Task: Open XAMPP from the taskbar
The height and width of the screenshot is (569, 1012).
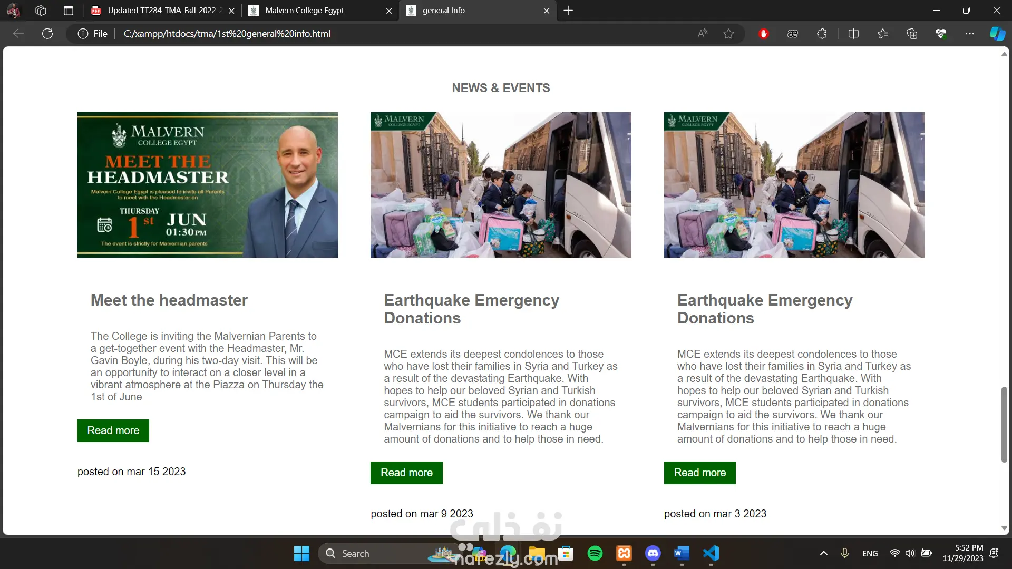Action: 624,553
